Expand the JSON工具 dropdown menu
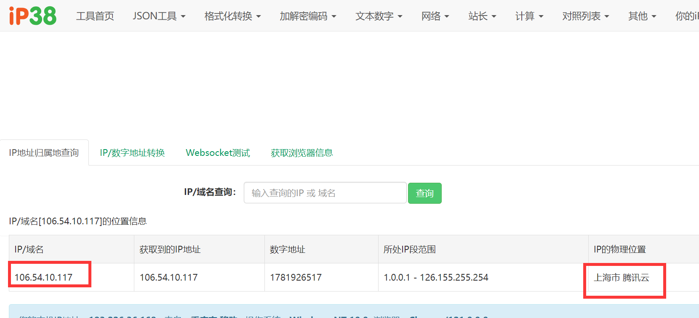The height and width of the screenshot is (318, 699). point(159,16)
